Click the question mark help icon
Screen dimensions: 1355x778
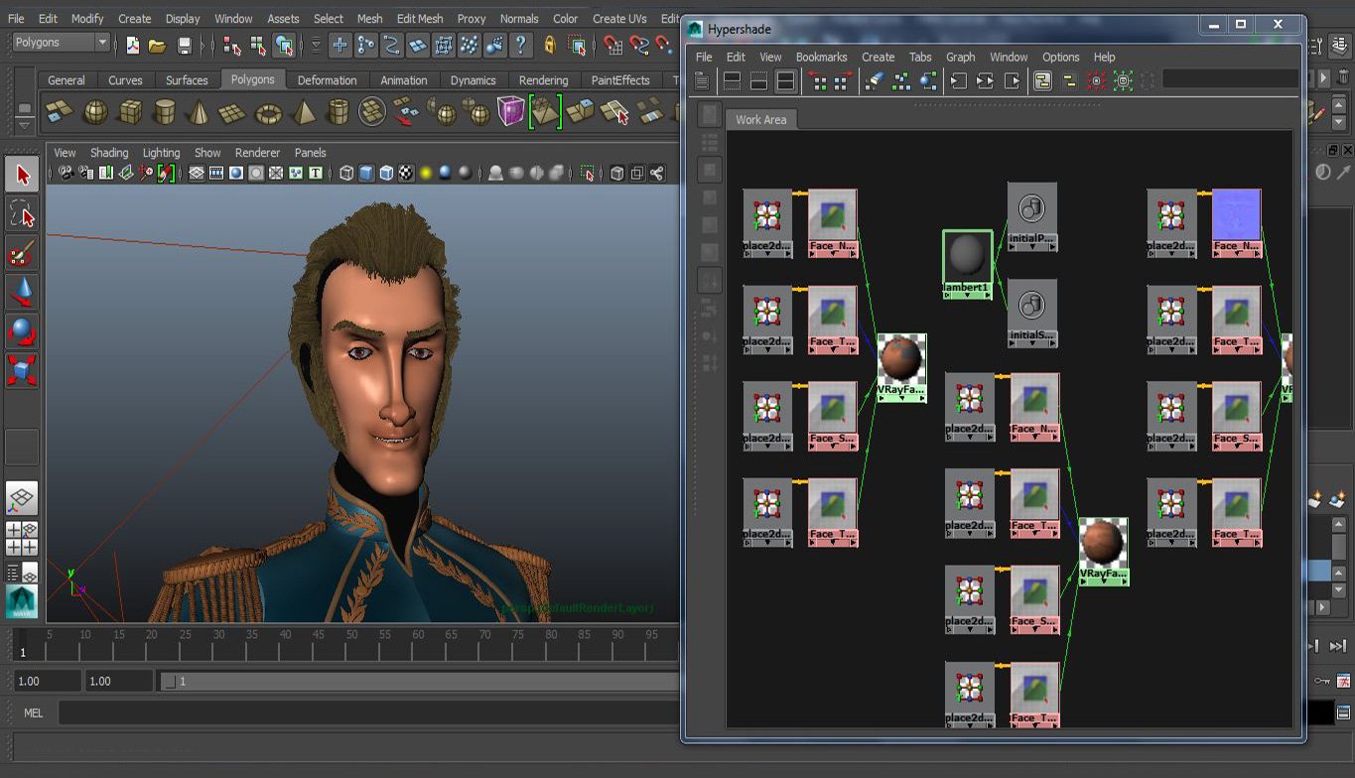pyautogui.click(x=520, y=45)
